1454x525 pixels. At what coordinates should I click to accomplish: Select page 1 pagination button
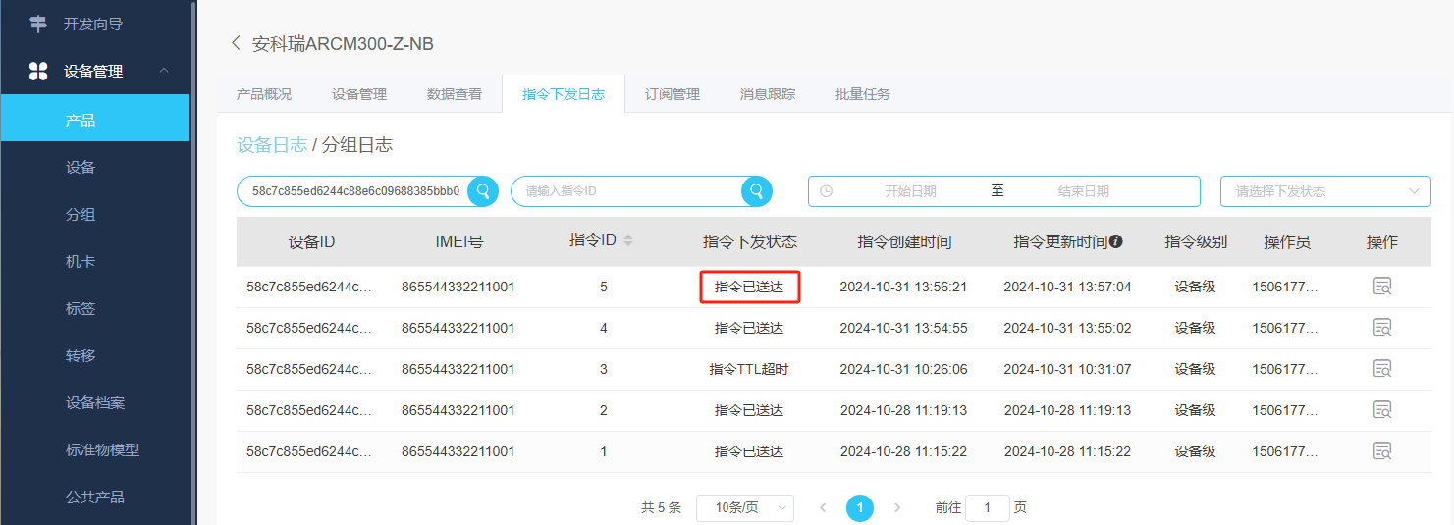[x=860, y=507]
